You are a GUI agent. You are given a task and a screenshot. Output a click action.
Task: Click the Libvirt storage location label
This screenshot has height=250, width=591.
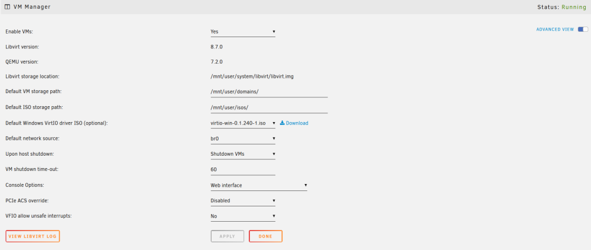point(33,77)
